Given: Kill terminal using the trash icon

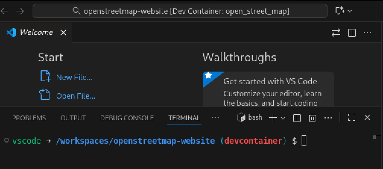Looking at the screenshot, I should 312,118.
